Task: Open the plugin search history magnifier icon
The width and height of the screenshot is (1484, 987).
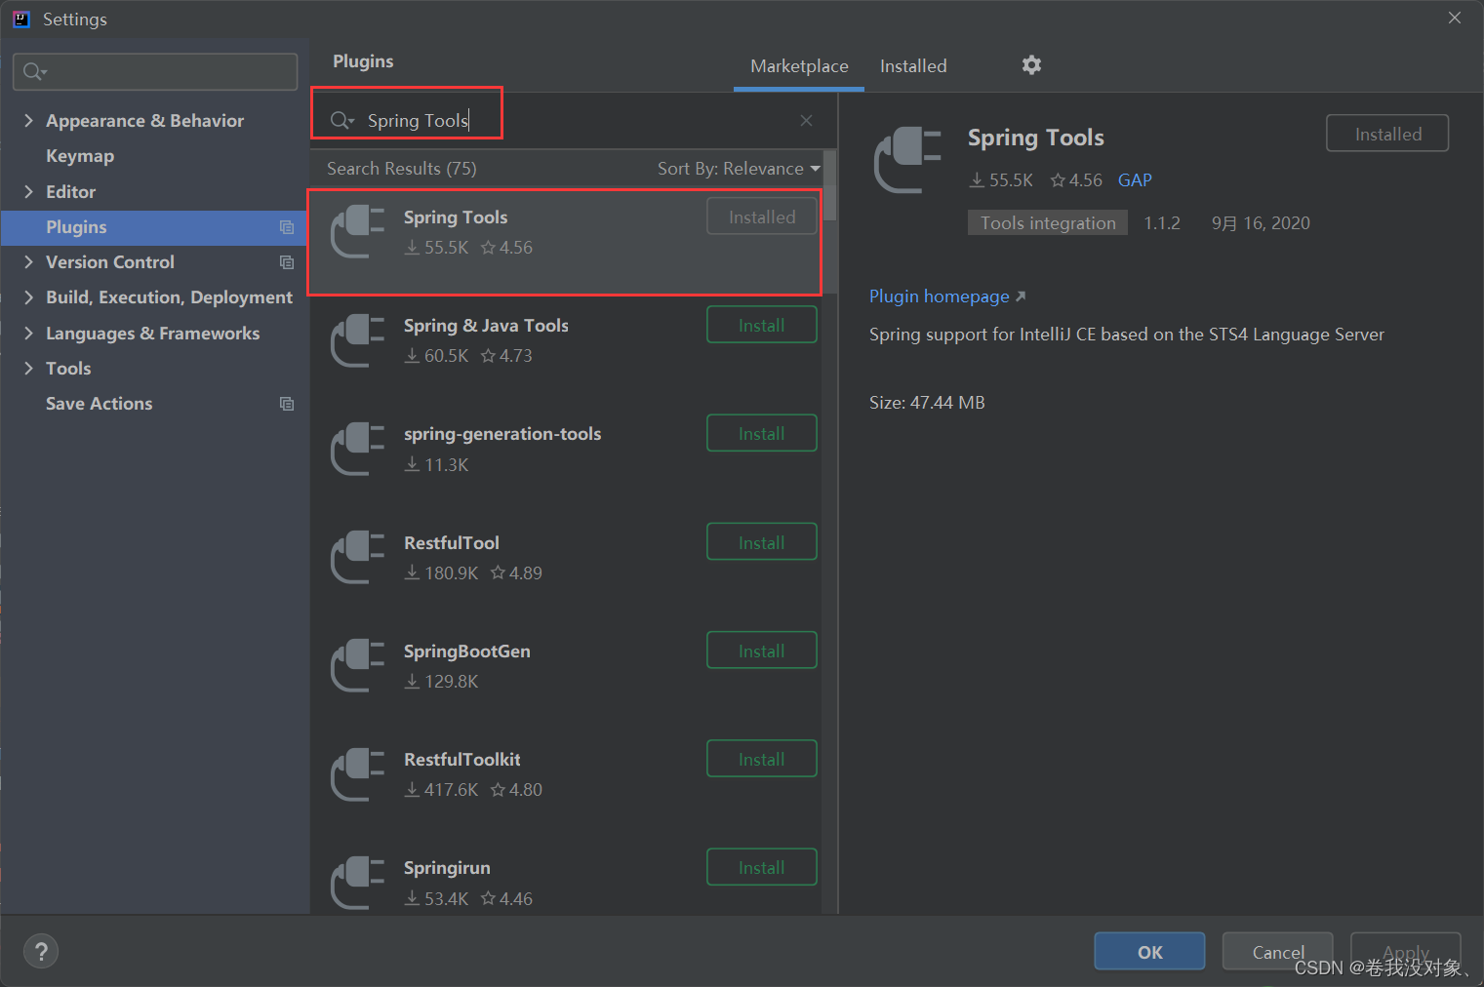Action: pos(341,120)
